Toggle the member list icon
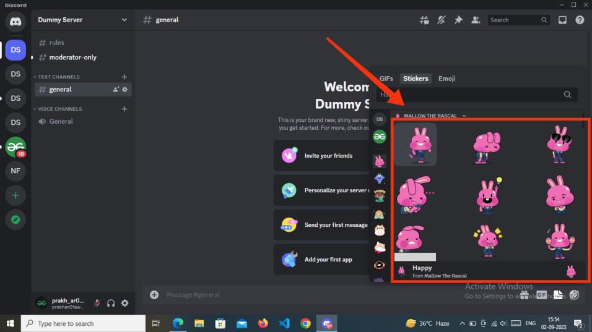 tap(476, 20)
